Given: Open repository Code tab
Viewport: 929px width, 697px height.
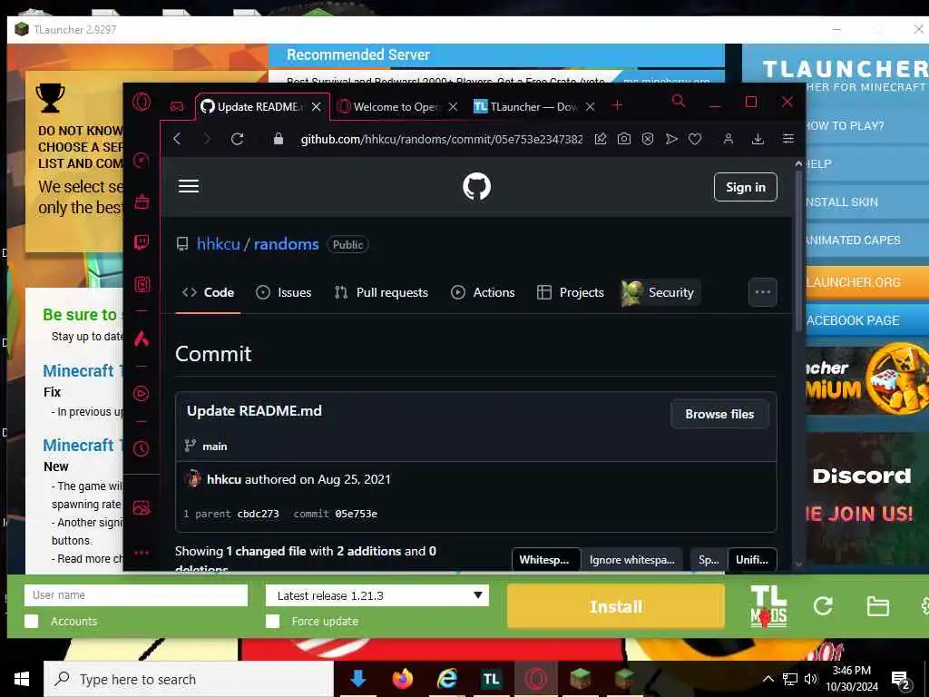Looking at the screenshot, I should [x=208, y=292].
